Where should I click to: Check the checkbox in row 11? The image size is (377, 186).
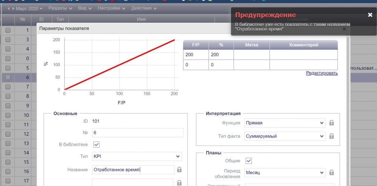pos(8,125)
